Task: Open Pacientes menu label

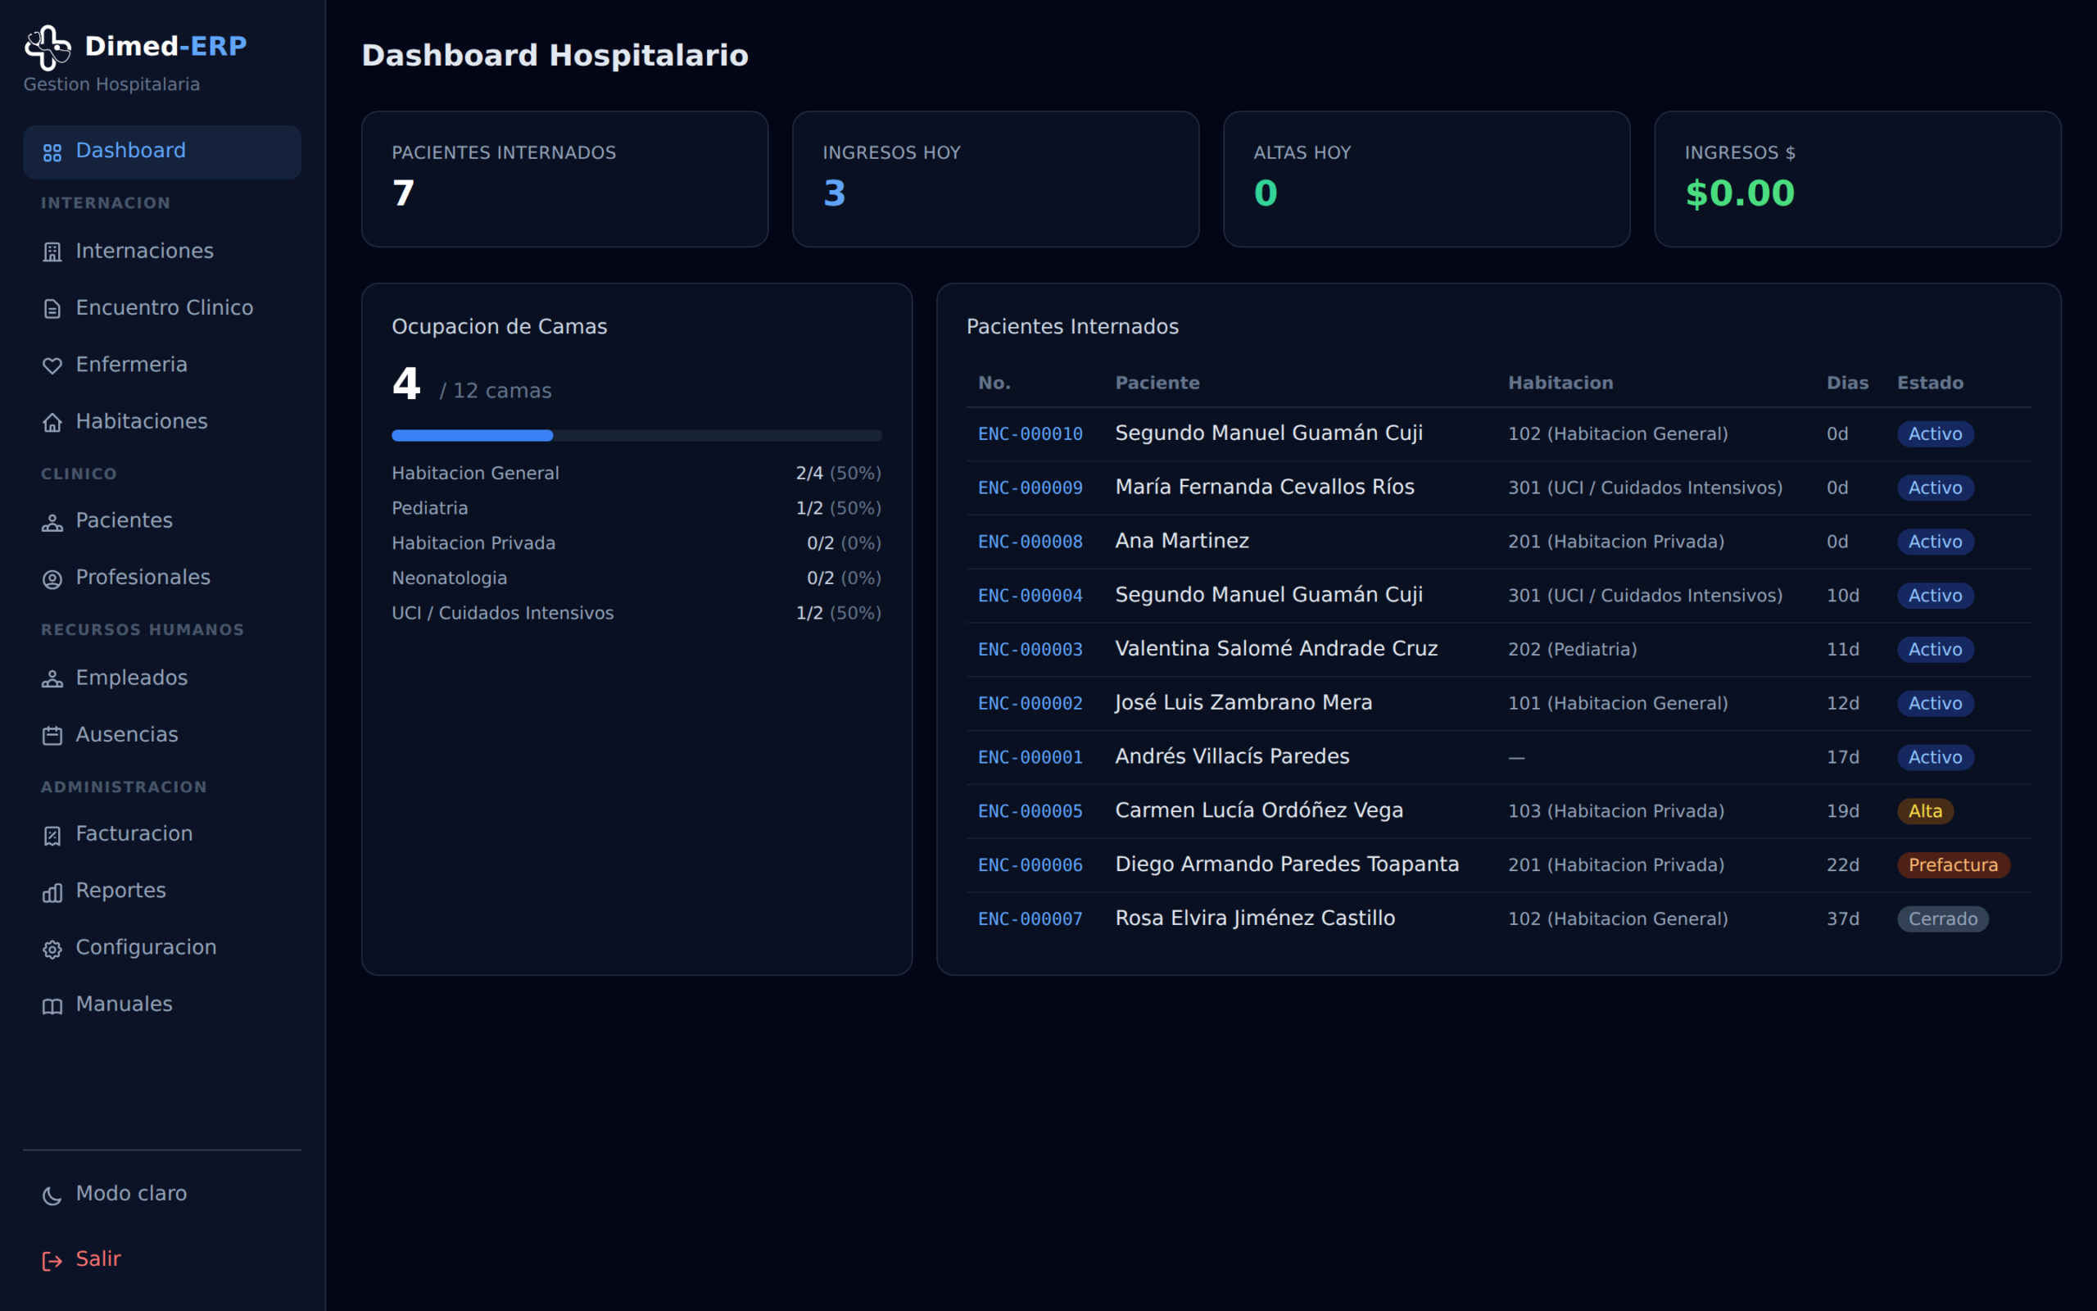Action: tap(125, 520)
